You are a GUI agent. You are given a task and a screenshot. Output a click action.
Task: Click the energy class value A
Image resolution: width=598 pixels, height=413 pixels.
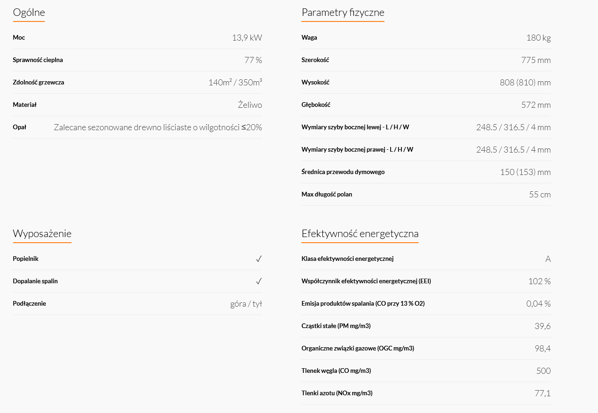(548, 259)
